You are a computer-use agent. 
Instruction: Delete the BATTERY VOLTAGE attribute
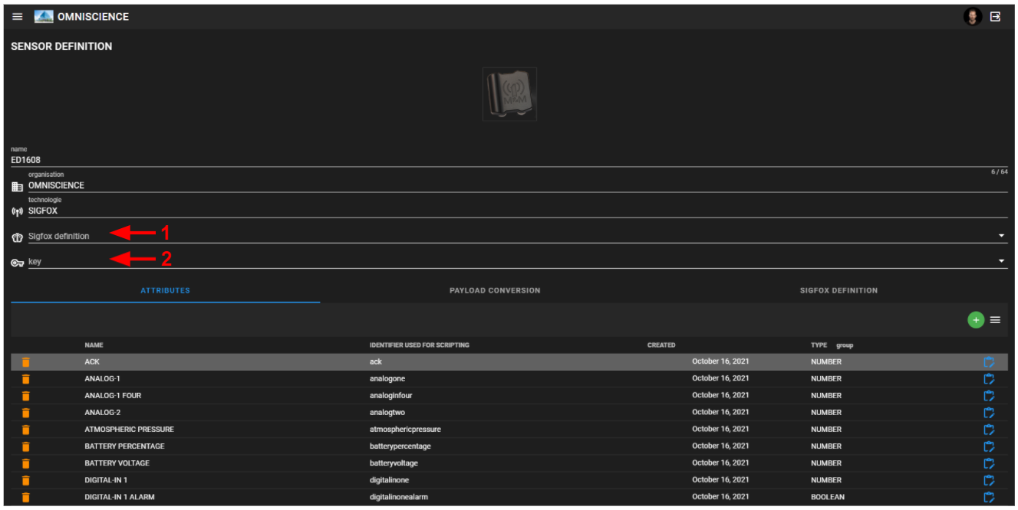tap(25, 463)
